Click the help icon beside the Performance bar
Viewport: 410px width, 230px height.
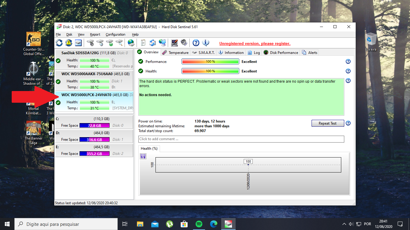pyautogui.click(x=348, y=61)
